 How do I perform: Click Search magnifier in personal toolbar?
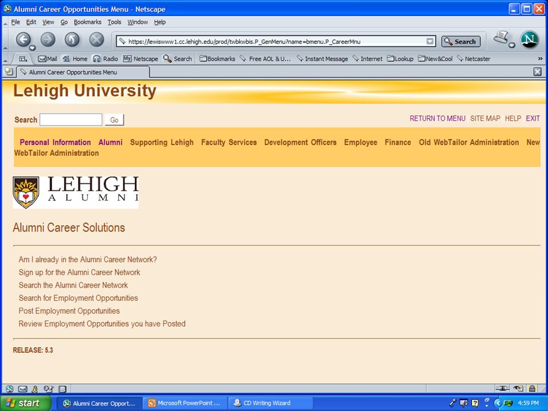tap(178, 59)
